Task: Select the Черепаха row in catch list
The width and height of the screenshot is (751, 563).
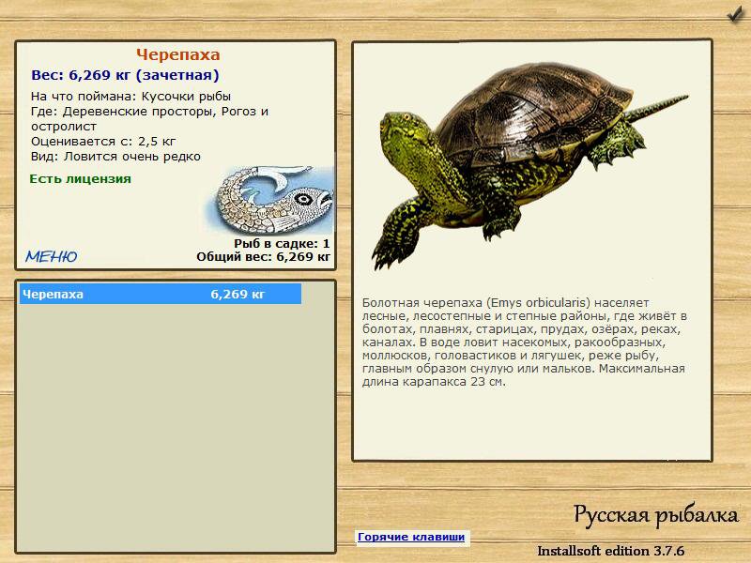Action: (161, 294)
